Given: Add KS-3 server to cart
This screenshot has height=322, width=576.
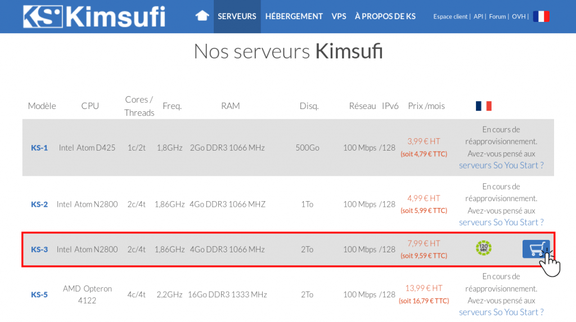Looking at the screenshot, I should pos(536,249).
